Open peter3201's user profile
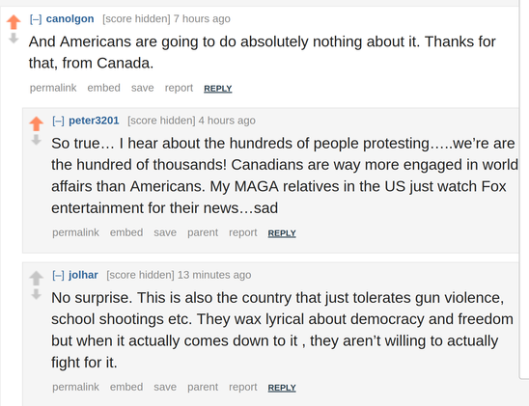 coord(94,121)
